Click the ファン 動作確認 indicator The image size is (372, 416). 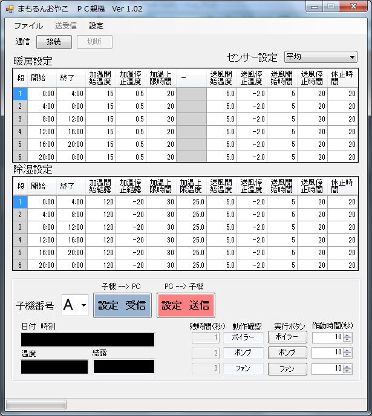pos(243,368)
